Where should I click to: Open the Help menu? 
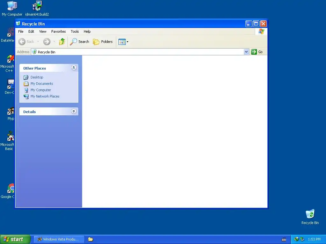87,31
